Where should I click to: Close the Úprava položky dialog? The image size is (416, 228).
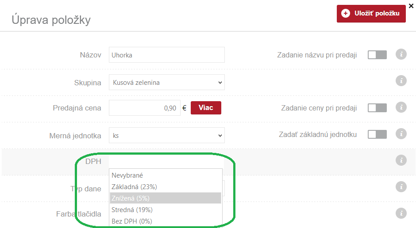[x=411, y=5]
